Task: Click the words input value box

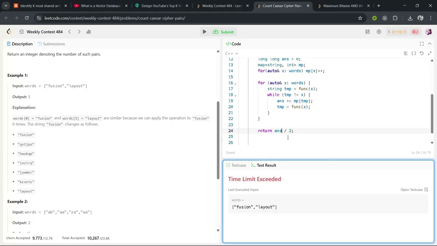Action: coord(328,204)
